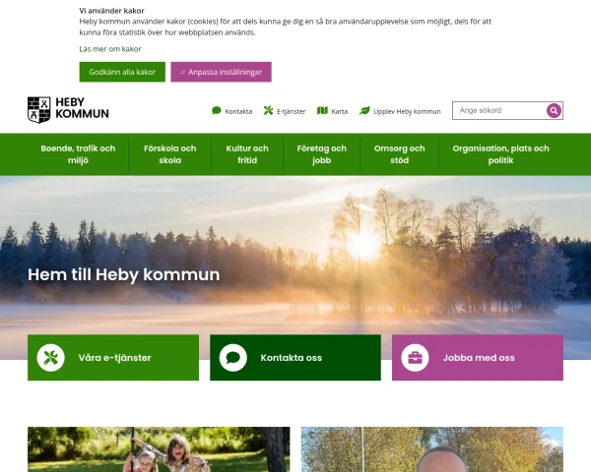Open the Boende, trafik och miljö menu

click(x=78, y=154)
